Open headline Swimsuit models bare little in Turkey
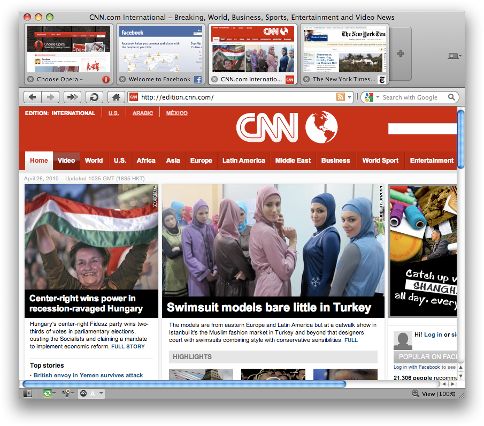The image size is (484, 426). click(269, 307)
